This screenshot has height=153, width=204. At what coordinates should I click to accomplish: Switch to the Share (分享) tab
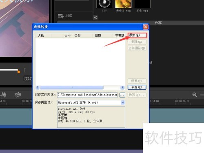[x=158, y=23]
